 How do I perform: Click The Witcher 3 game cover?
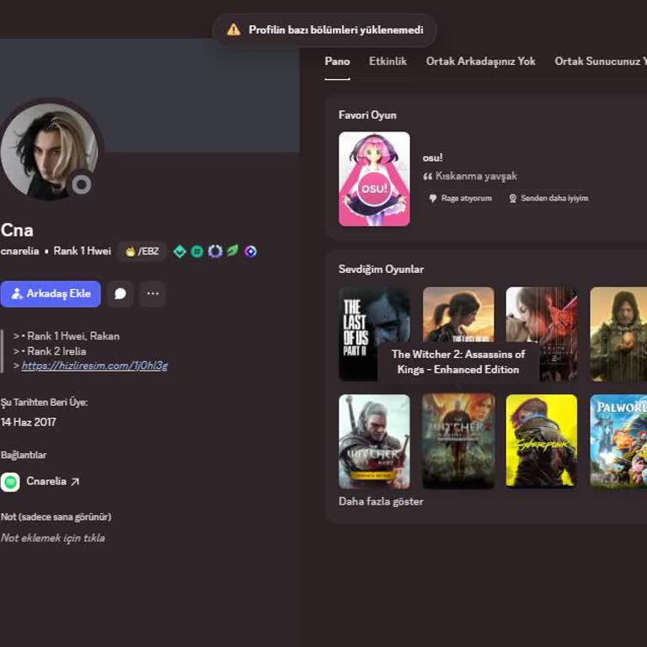tap(374, 441)
